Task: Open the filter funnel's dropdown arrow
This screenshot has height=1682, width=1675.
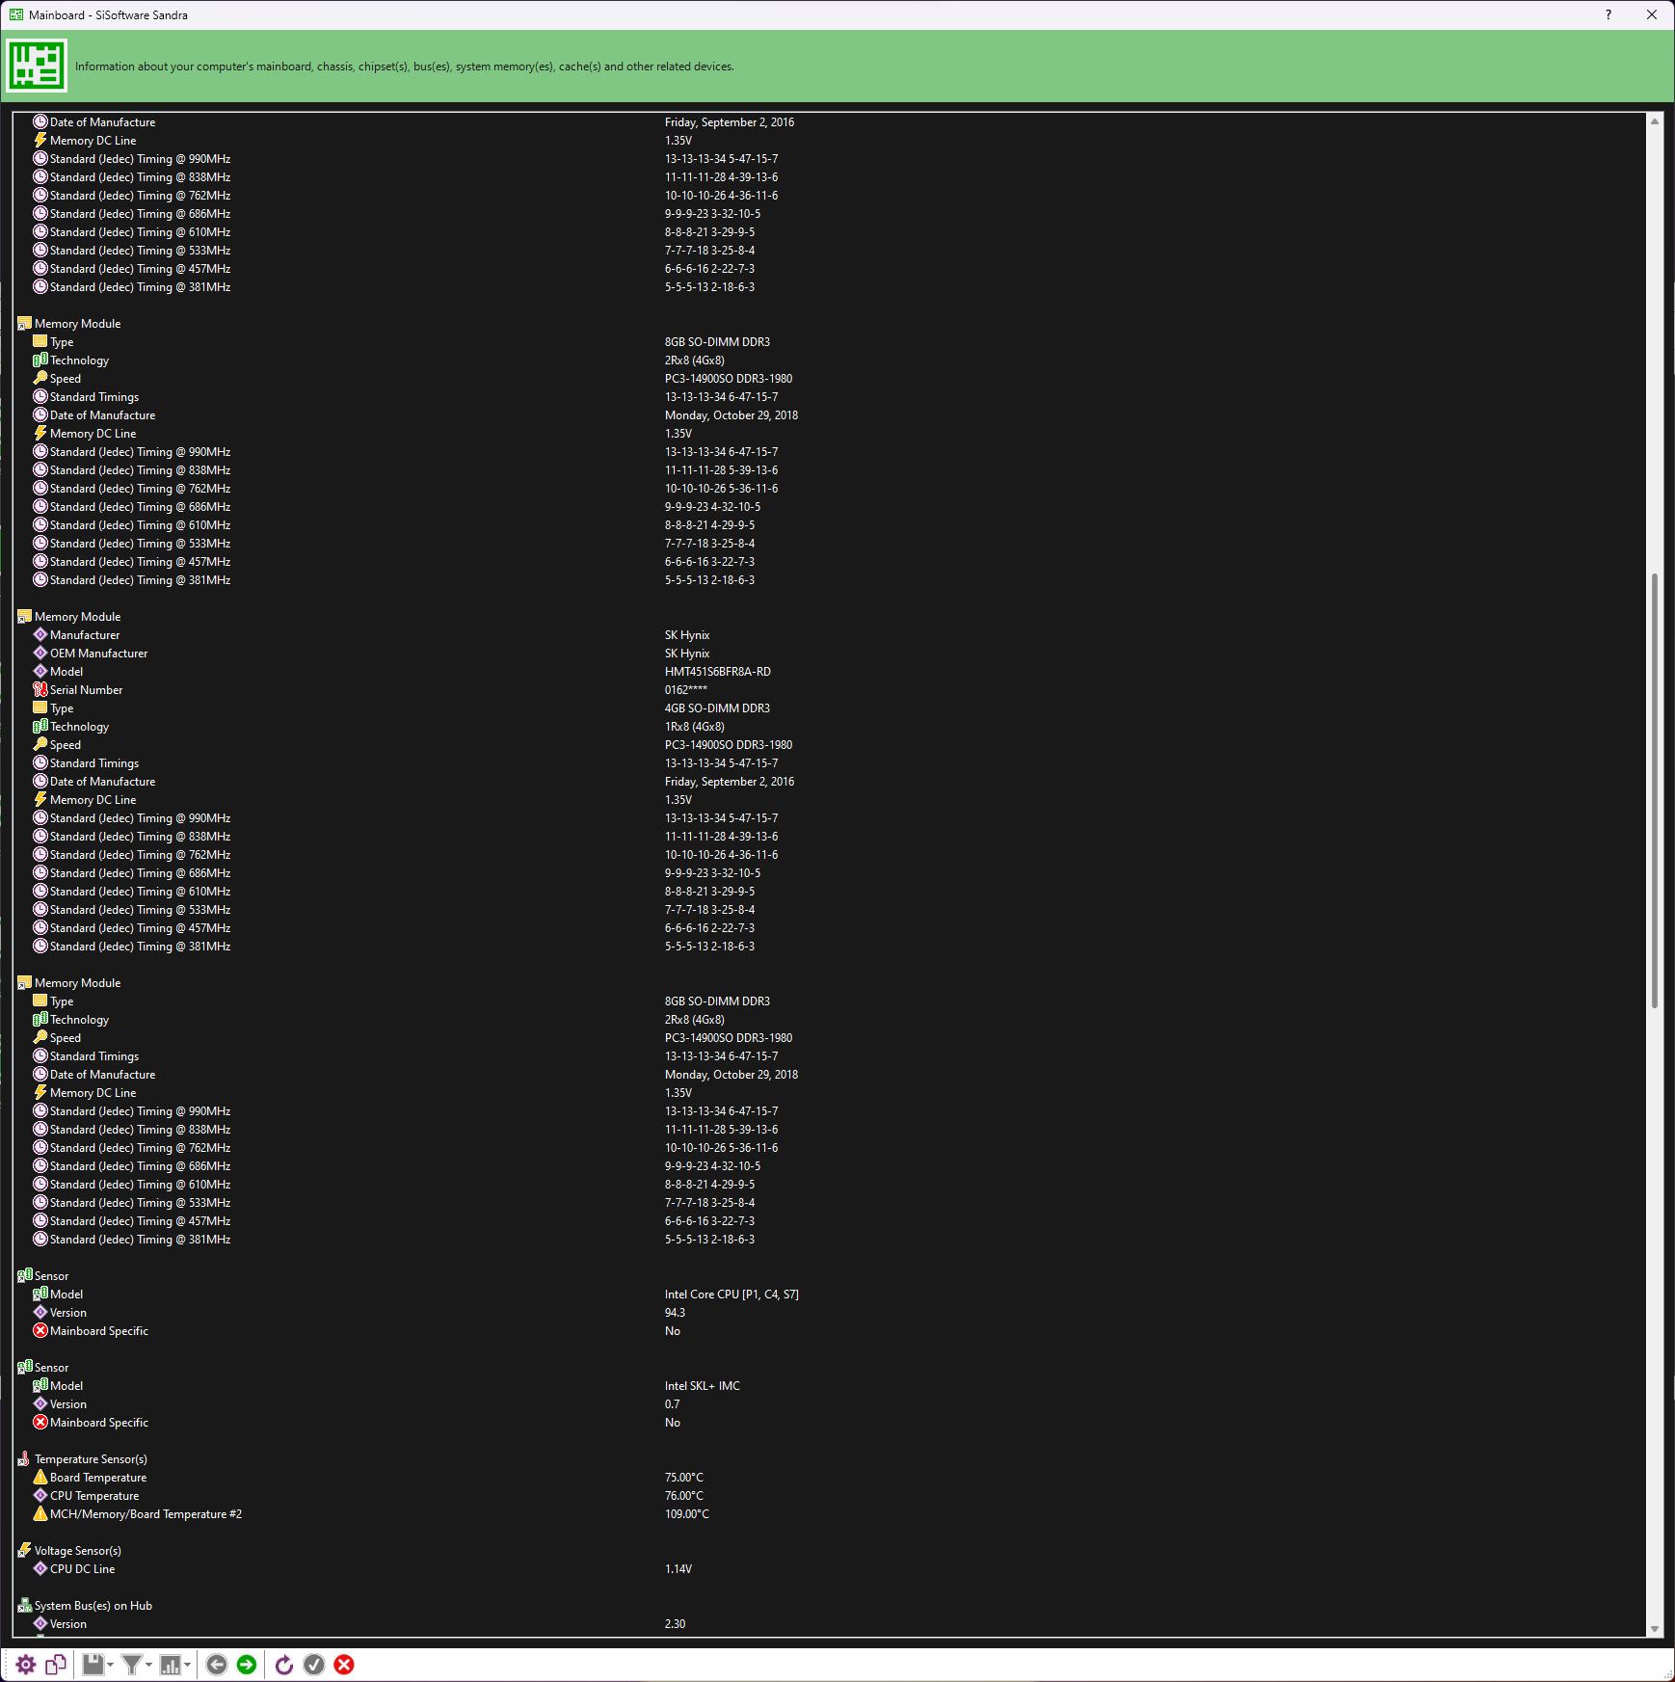Action: pos(149,1665)
